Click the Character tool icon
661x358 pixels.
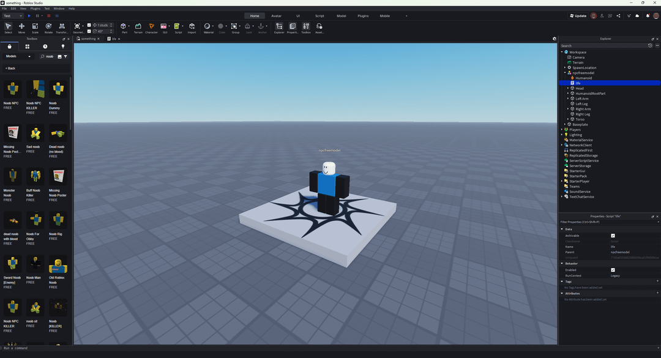tap(151, 27)
